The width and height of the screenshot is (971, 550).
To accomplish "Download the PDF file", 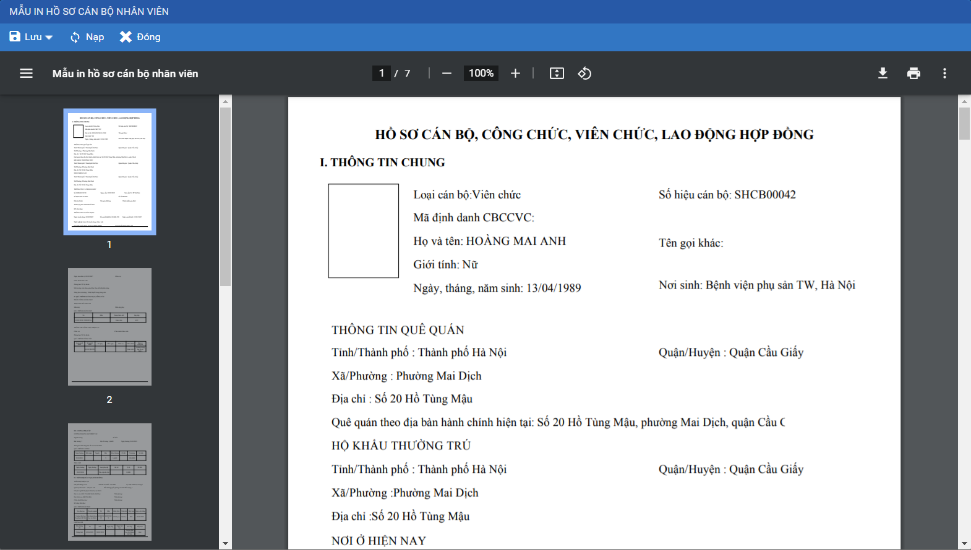I will tap(883, 74).
